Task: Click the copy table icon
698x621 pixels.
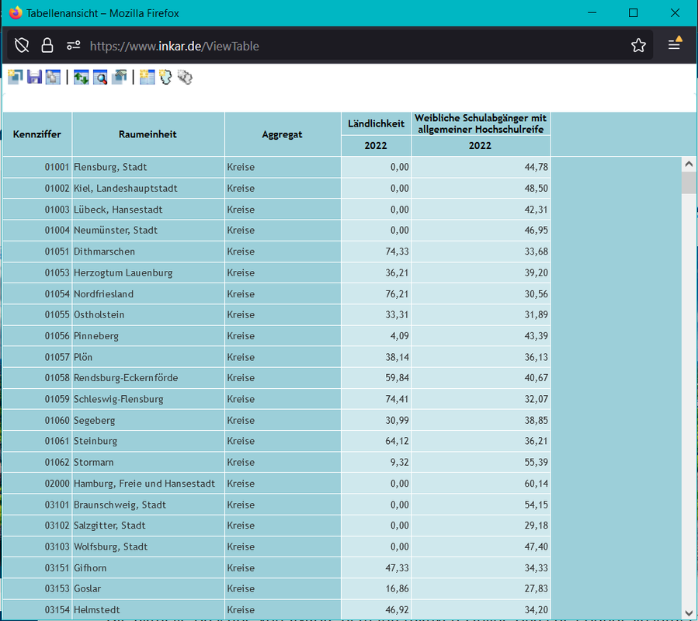Action: [53, 77]
